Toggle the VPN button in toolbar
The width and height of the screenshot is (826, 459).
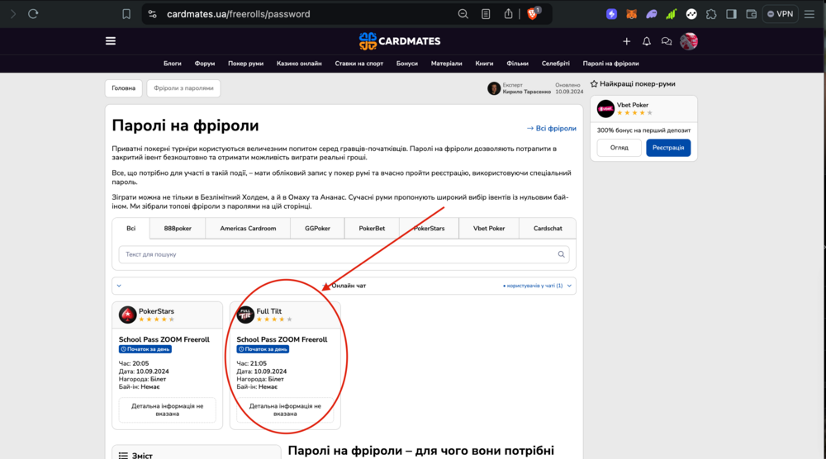[x=780, y=14]
